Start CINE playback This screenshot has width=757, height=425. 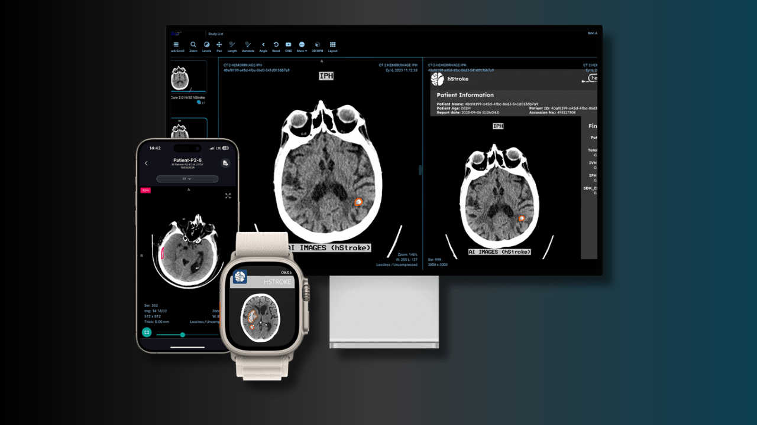pos(289,45)
